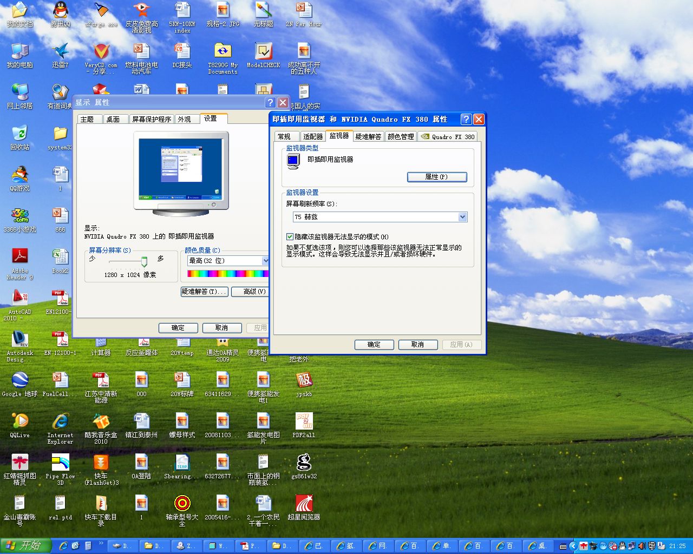Open the ModelCHECK desktop shortcut
693x554 pixels.
[x=263, y=55]
